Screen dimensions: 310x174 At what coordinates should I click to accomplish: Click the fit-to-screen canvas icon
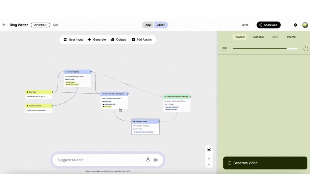pyautogui.click(x=209, y=150)
